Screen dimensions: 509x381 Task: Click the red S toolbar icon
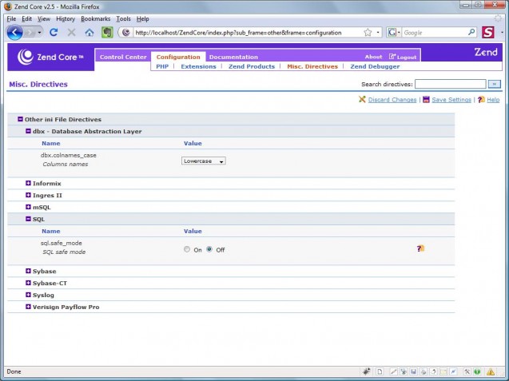pyautogui.click(x=488, y=33)
